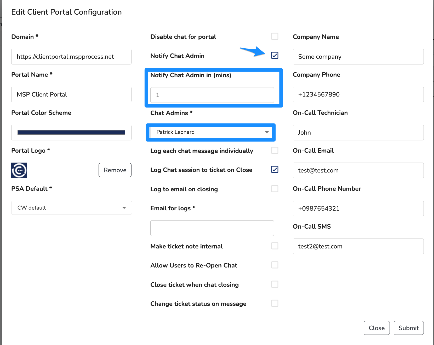Open the Chat Admins dropdown

click(x=210, y=132)
